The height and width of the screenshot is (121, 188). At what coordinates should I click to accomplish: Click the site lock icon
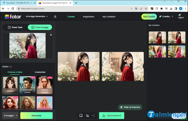(19, 9)
